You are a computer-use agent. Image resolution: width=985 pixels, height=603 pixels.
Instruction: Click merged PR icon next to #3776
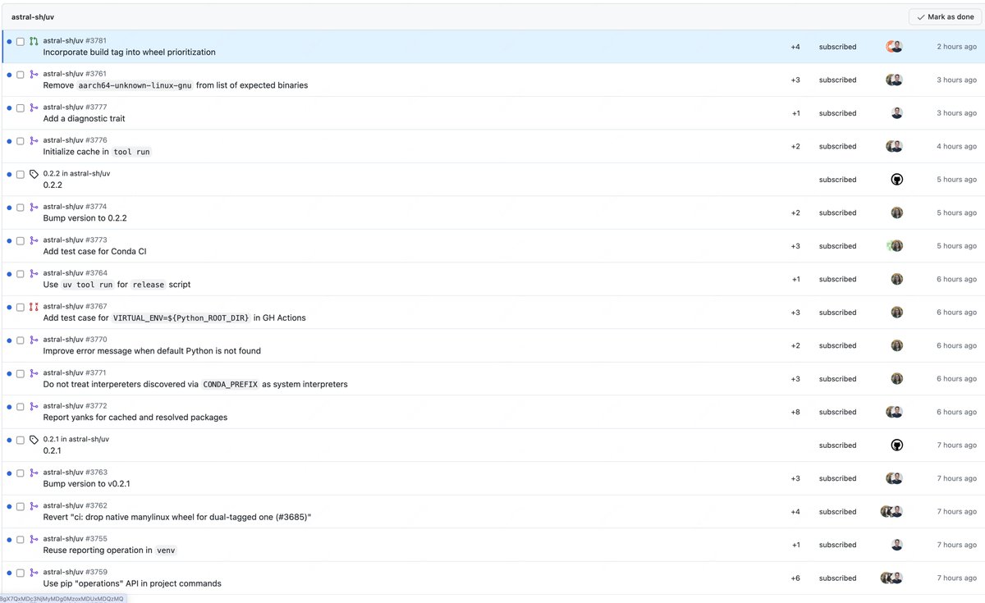tap(34, 140)
